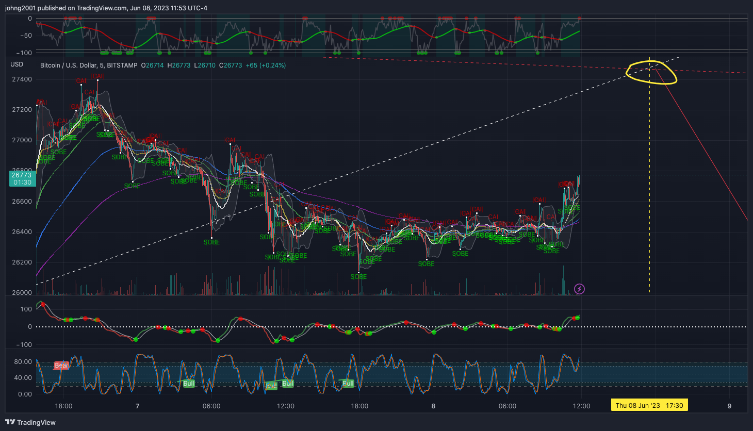
Task: Click the yellow Thu 08 Jun '23 17:30 label
Action: point(649,405)
